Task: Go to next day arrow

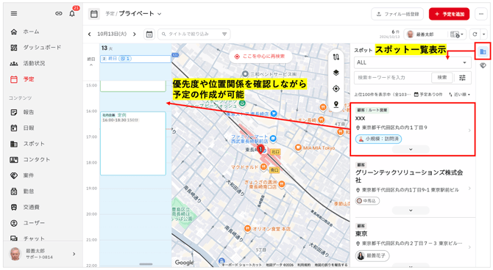Action: tap(135, 34)
